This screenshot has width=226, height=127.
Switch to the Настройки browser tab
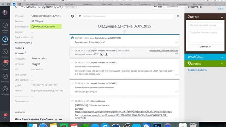point(32,4)
